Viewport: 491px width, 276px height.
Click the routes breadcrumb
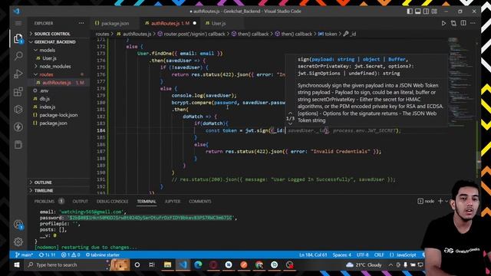coord(102,34)
